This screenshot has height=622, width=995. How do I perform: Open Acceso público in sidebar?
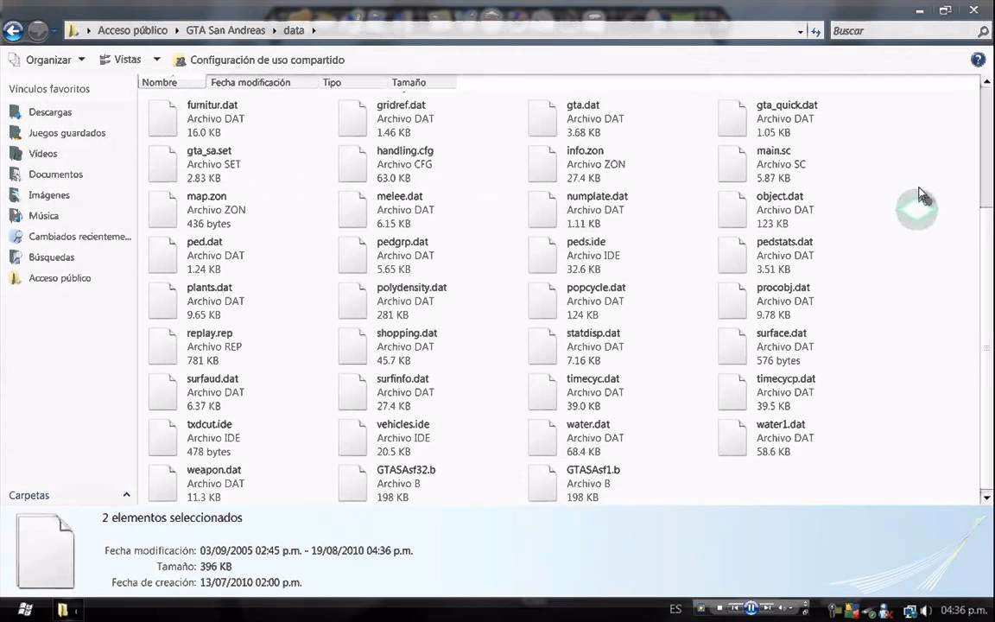(x=51, y=278)
